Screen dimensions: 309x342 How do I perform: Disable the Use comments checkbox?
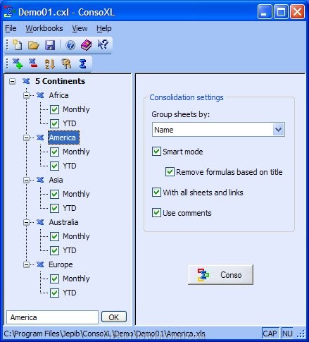coord(156,213)
